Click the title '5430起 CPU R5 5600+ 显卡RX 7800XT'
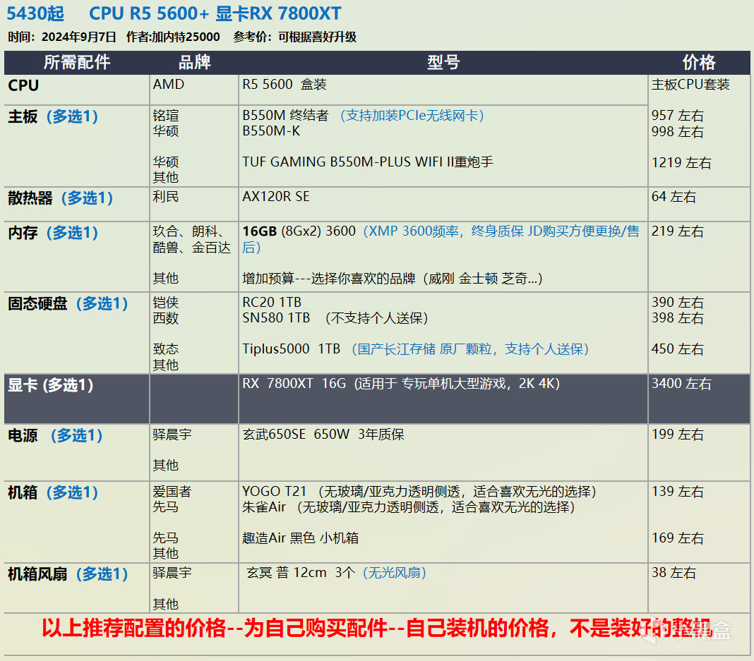This screenshot has height=661, width=754. coord(174,13)
